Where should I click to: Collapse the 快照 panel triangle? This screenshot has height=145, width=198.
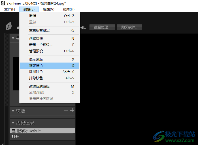point(13,111)
